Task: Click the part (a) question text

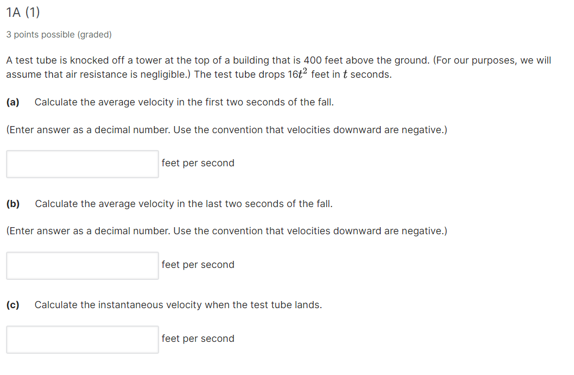Action: tap(184, 102)
